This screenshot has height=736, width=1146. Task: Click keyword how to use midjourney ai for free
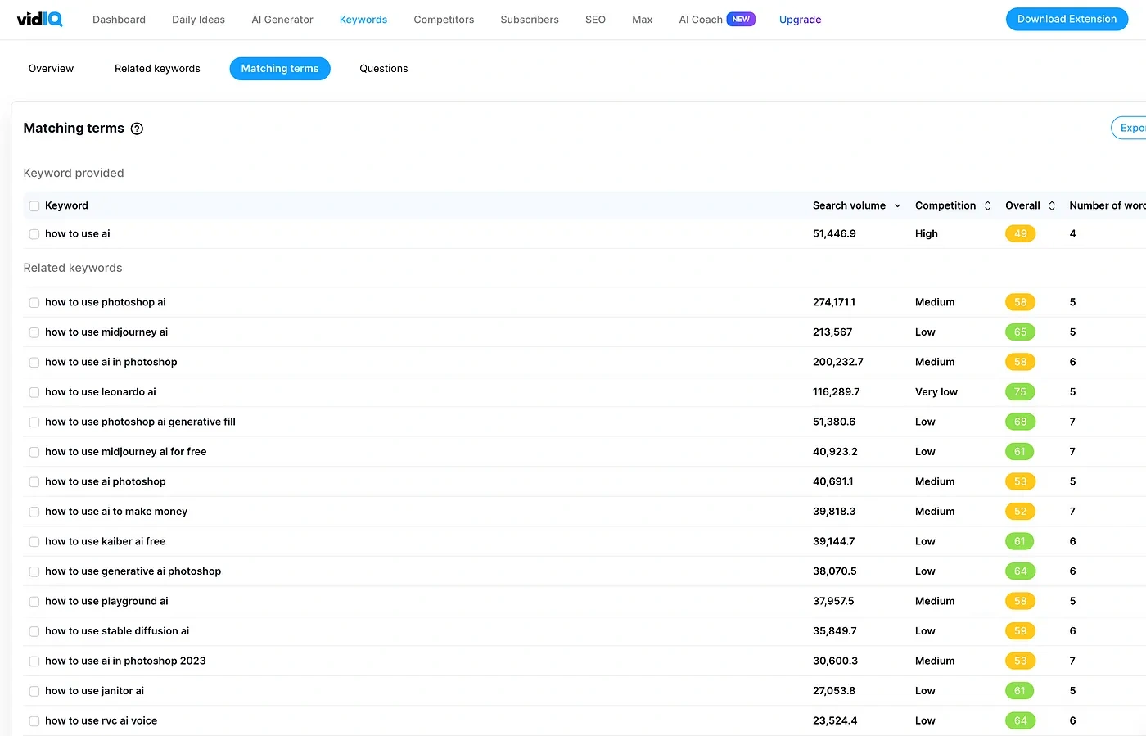tap(126, 451)
